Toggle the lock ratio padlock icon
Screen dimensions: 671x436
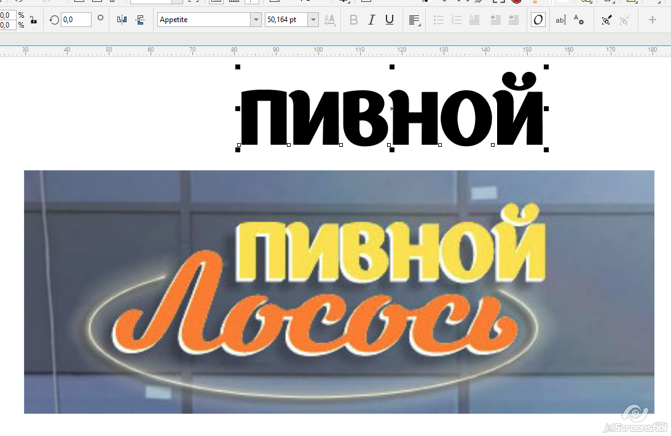point(33,20)
